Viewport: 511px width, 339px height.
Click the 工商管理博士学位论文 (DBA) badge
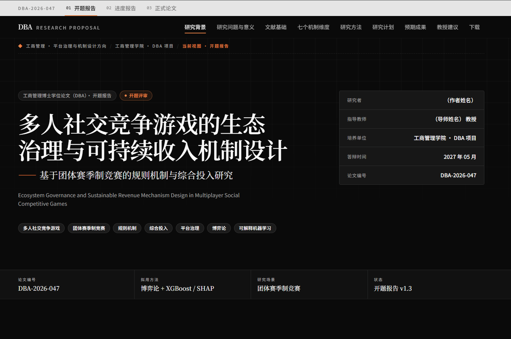pyautogui.click(x=67, y=96)
